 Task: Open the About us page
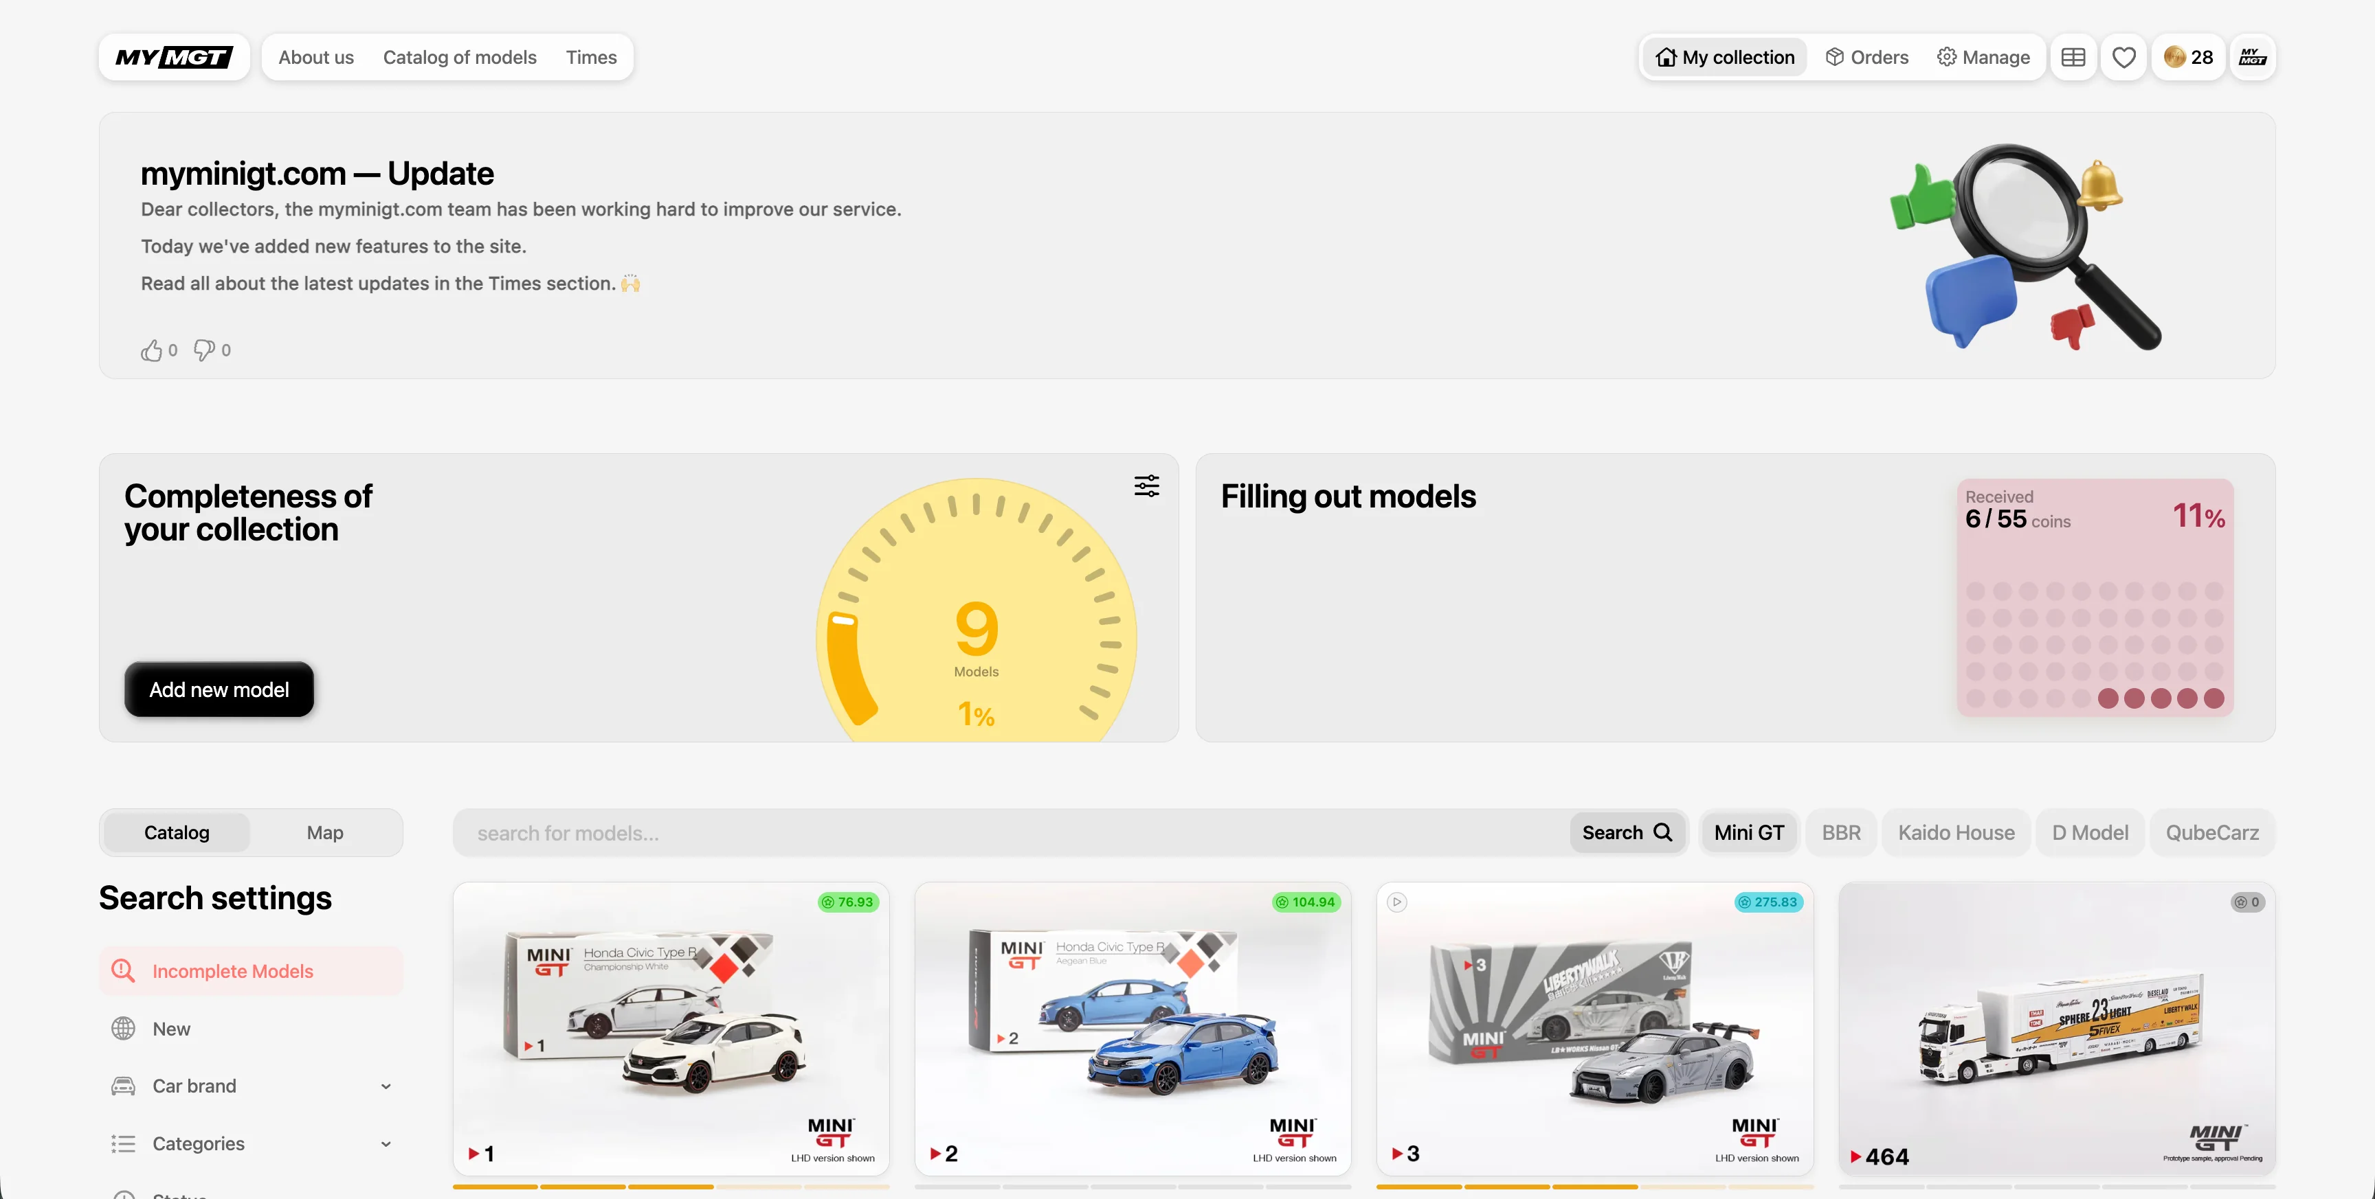316,57
